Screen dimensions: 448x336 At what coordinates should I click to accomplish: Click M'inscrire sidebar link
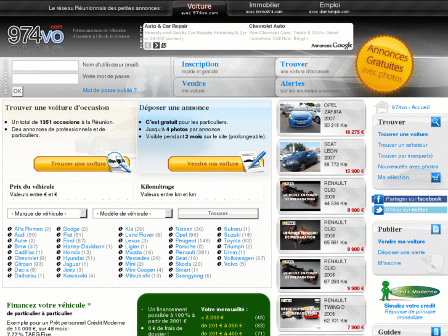pos(389,263)
